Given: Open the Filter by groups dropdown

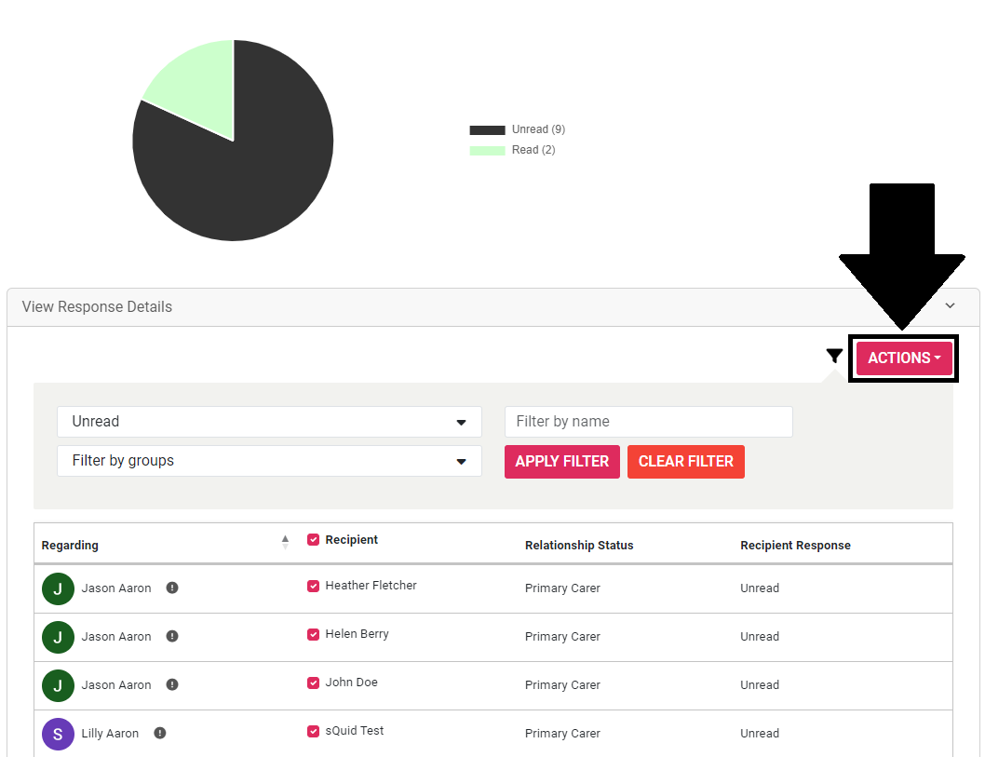Looking at the screenshot, I should pos(269,461).
